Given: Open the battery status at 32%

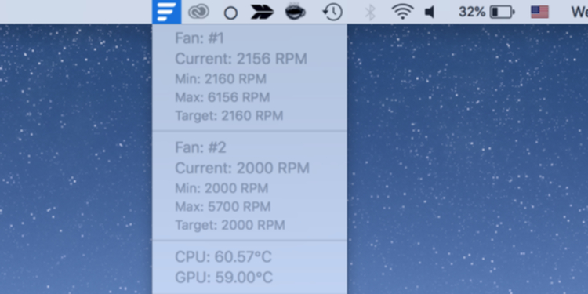Looking at the screenshot, I should [486, 12].
